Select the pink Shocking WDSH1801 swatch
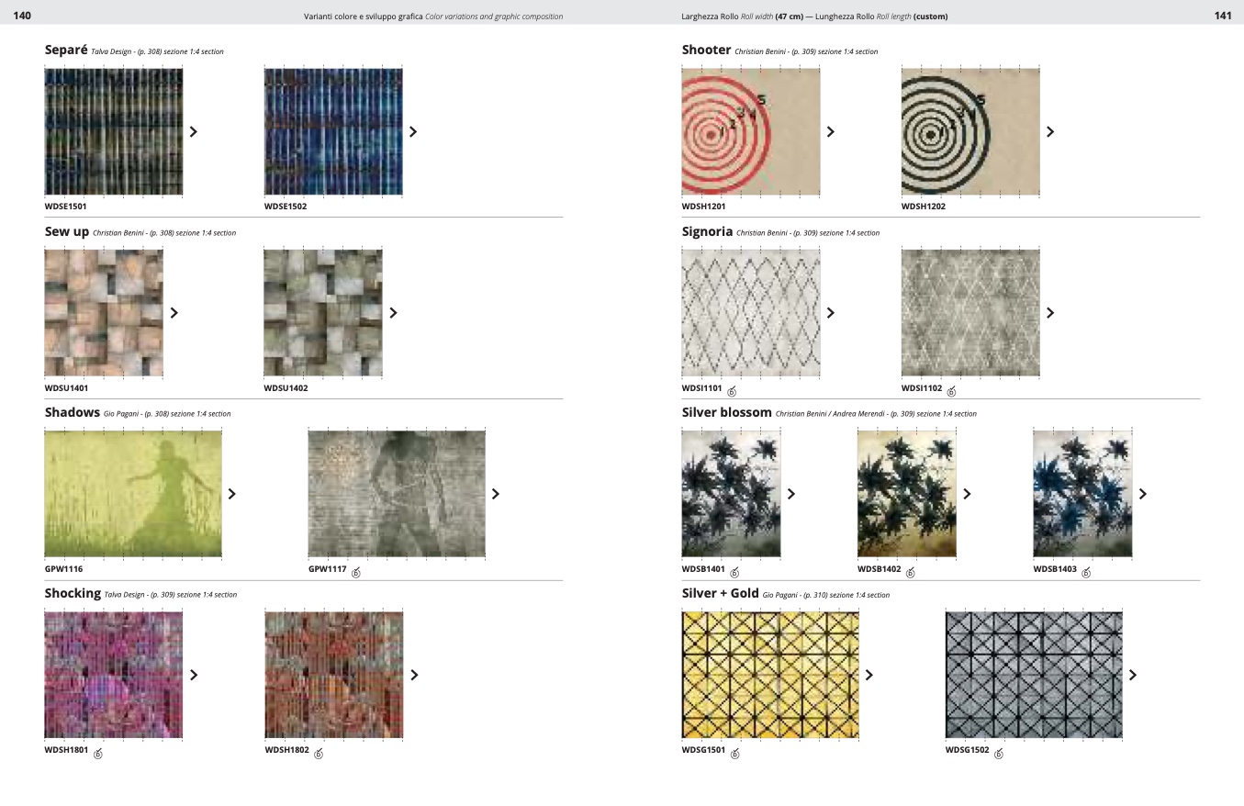The image size is (1244, 806). pyautogui.click(x=114, y=675)
